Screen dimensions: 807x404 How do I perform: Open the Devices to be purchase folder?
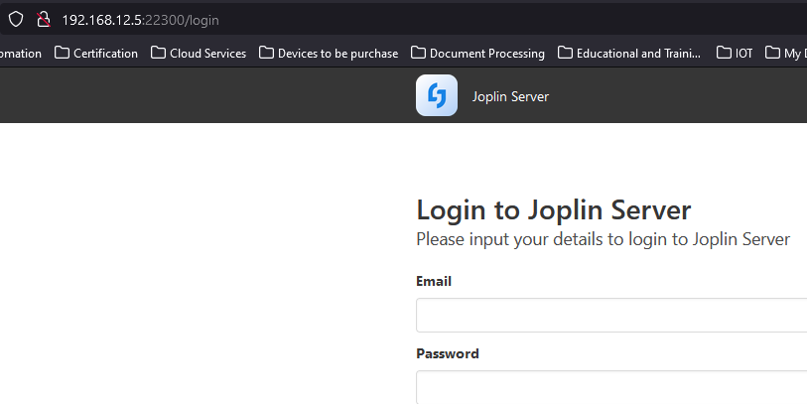click(x=329, y=53)
